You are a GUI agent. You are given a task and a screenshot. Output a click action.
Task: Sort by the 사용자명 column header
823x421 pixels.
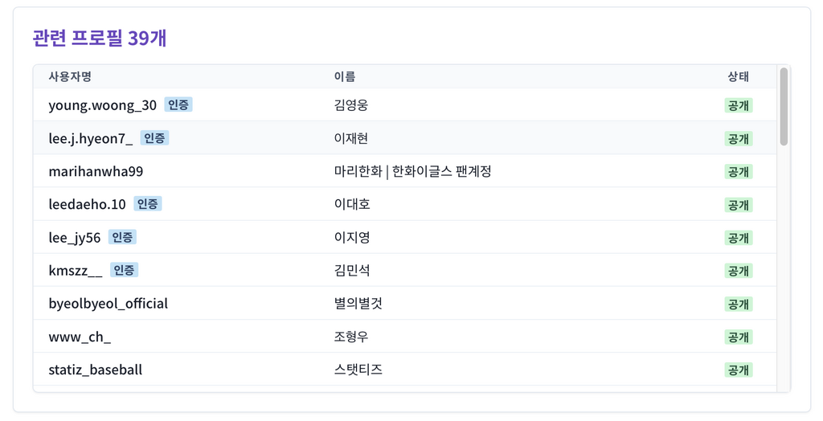coord(70,76)
